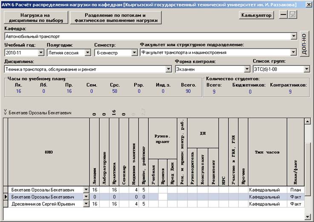Click the Руководитель column header

click(192, 167)
